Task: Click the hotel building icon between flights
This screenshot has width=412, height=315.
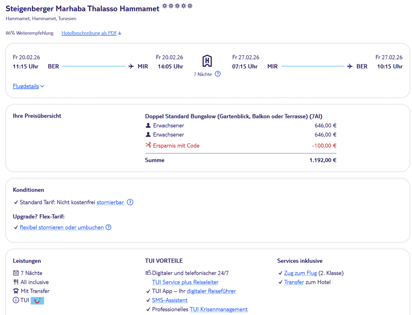Action: tap(207, 61)
